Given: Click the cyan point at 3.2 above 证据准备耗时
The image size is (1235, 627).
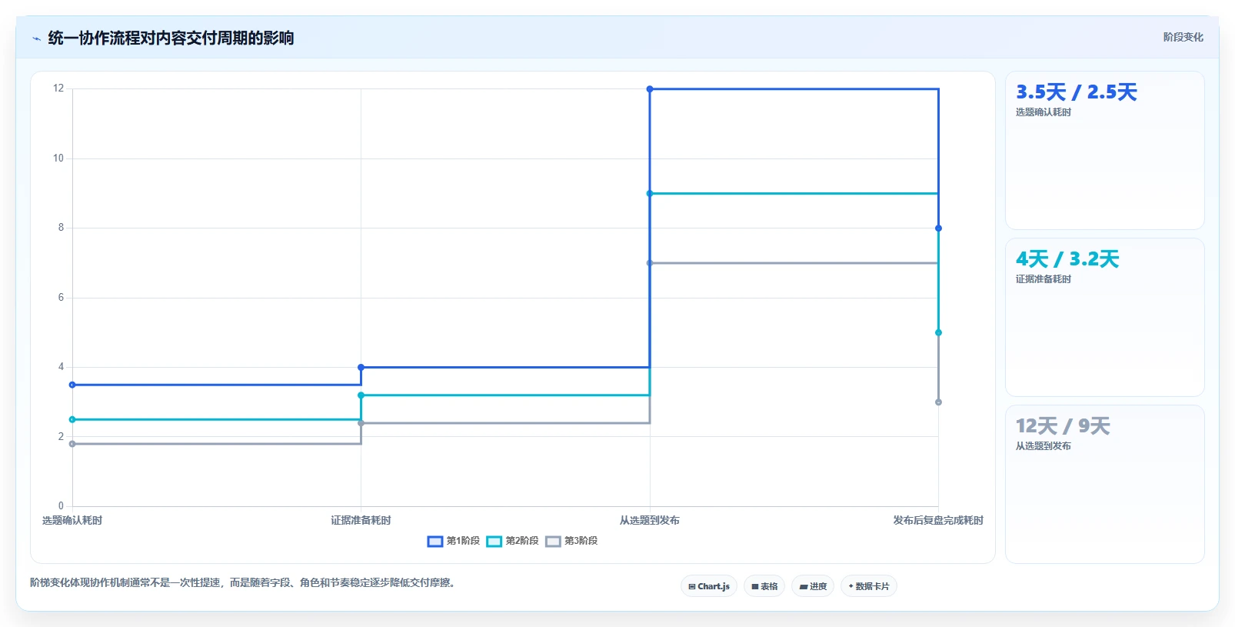Looking at the screenshot, I should click(x=361, y=395).
